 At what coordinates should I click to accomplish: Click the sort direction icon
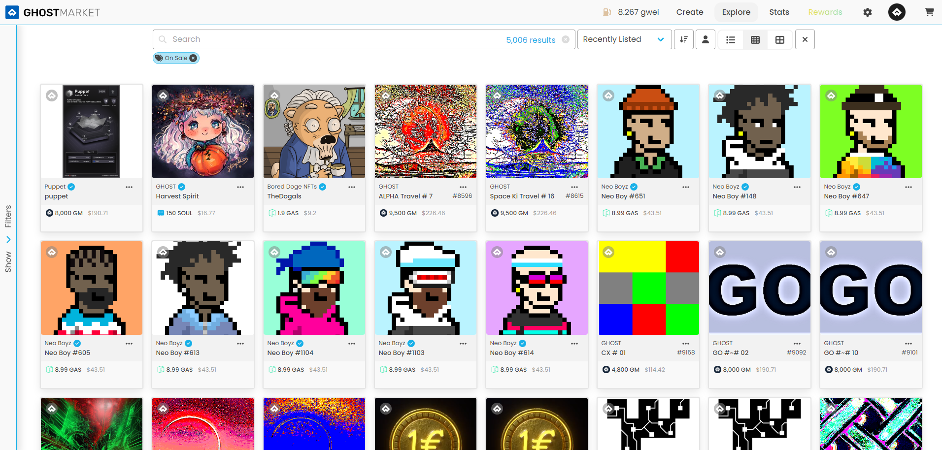pos(684,39)
